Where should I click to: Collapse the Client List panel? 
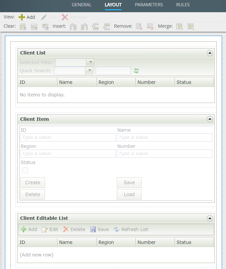point(209,53)
